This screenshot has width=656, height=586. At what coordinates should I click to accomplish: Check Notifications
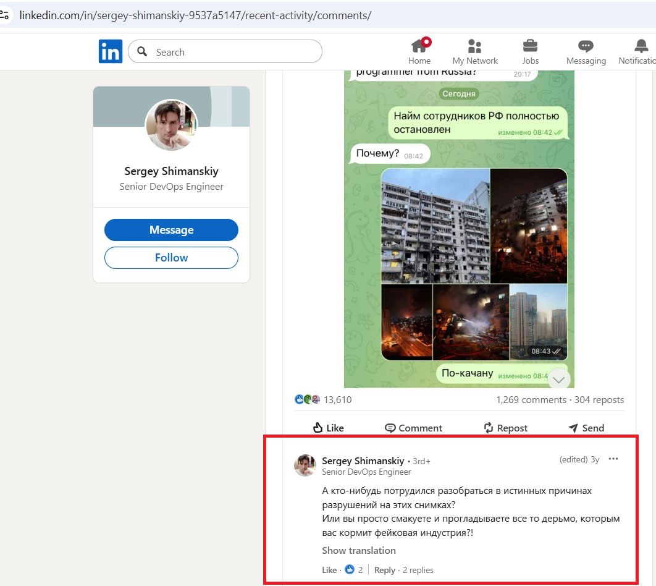639,51
